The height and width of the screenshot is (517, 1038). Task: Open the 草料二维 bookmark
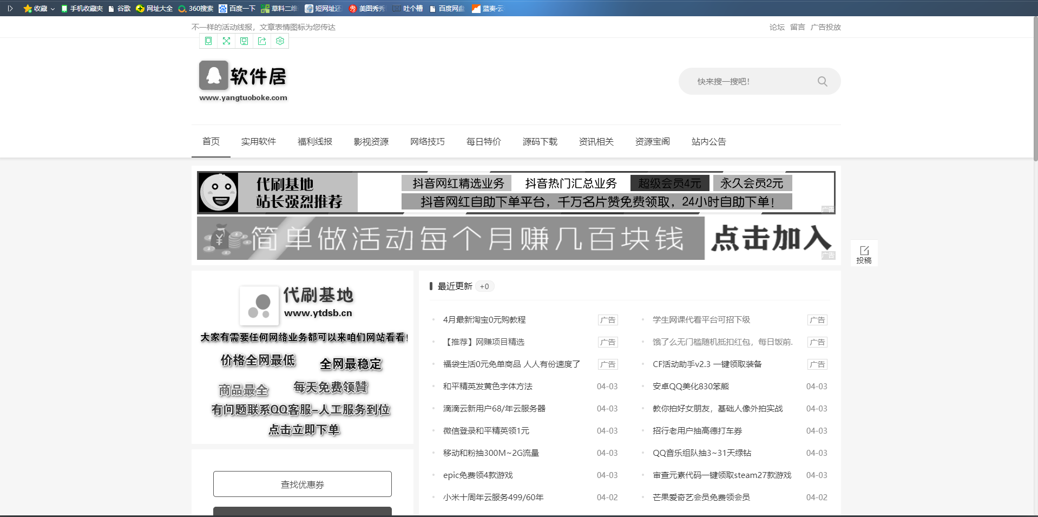pos(279,9)
